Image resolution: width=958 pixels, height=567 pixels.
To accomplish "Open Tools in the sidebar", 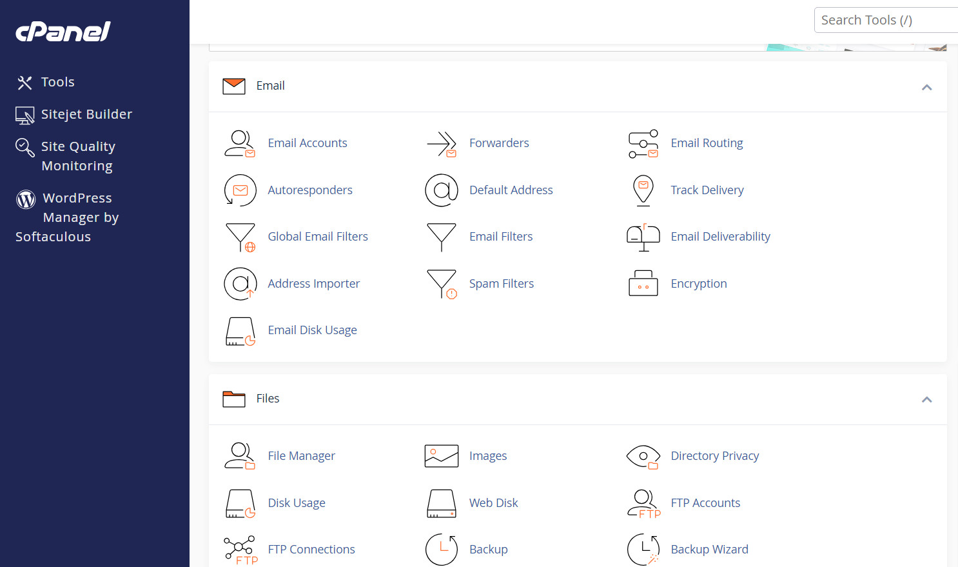I will 57,82.
